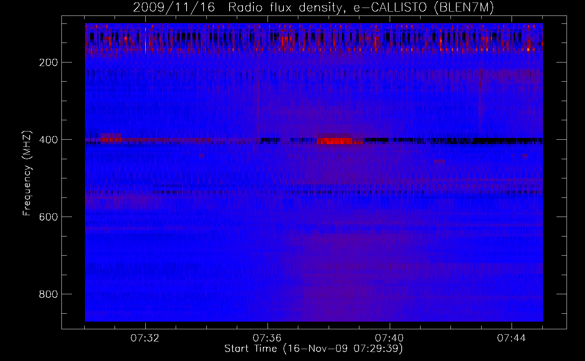Select the date 2009/11/16 in the title

pyautogui.click(x=174, y=8)
